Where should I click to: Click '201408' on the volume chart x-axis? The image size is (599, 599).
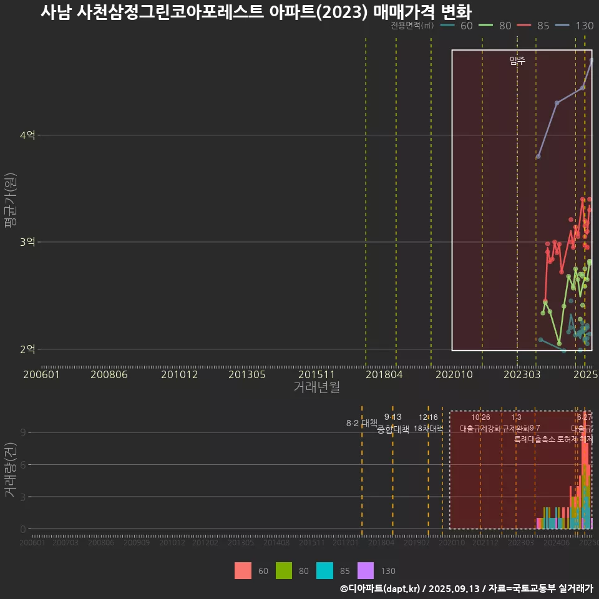(276, 542)
